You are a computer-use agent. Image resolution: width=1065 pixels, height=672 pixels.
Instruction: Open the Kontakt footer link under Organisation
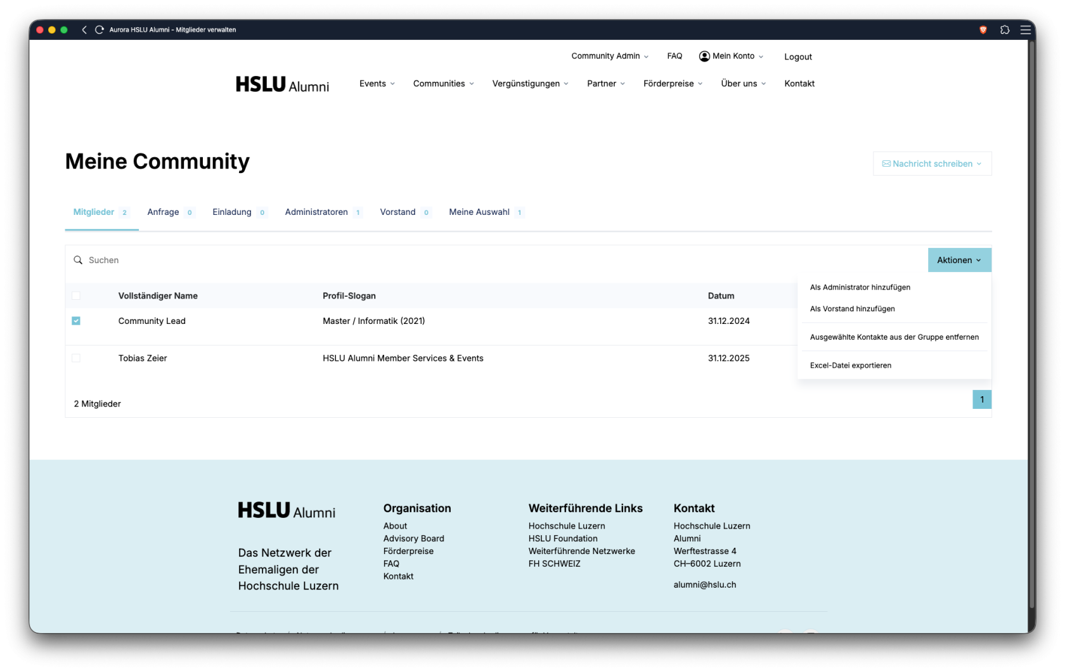pyautogui.click(x=398, y=576)
